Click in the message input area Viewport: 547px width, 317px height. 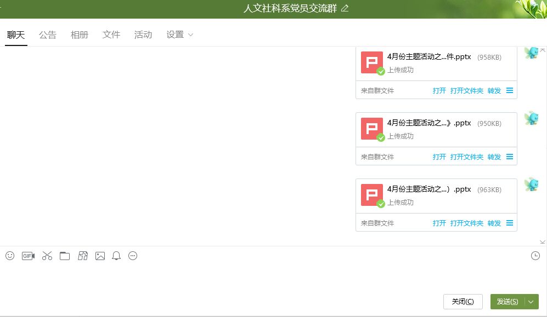click(x=273, y=278)
